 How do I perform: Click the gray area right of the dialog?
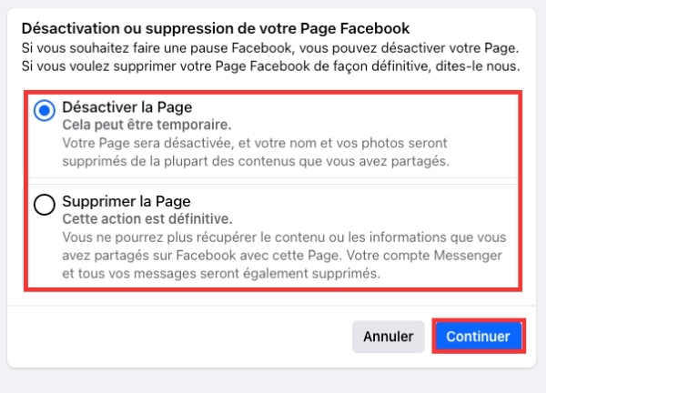pos(541,182)
